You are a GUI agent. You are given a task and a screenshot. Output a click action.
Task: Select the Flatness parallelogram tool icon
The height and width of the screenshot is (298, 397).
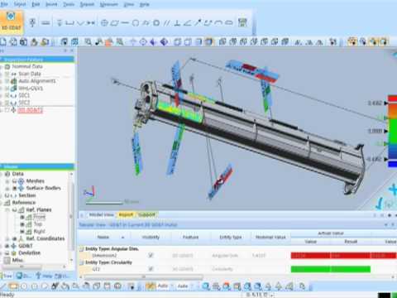pos(114,23)
